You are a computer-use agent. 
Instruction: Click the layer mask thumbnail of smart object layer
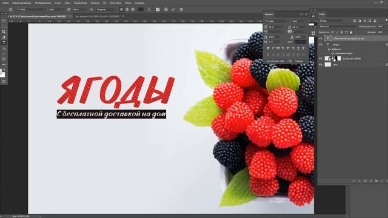pyautogui.click(x=339, y=59)
